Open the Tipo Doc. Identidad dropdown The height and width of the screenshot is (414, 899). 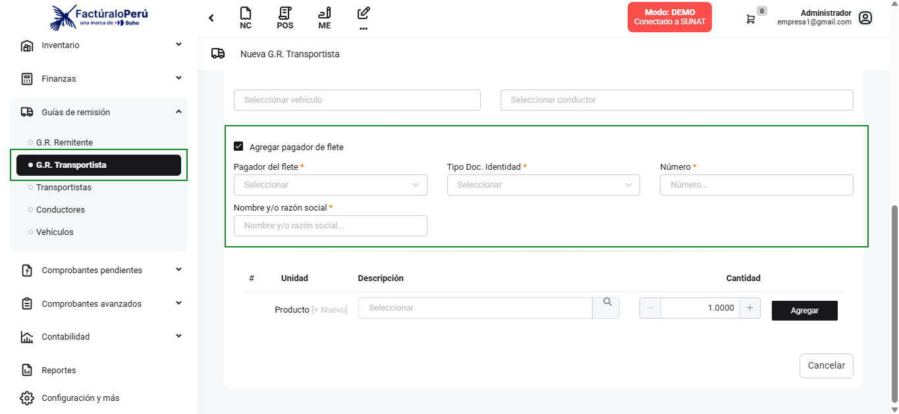[x=543, y=185]
